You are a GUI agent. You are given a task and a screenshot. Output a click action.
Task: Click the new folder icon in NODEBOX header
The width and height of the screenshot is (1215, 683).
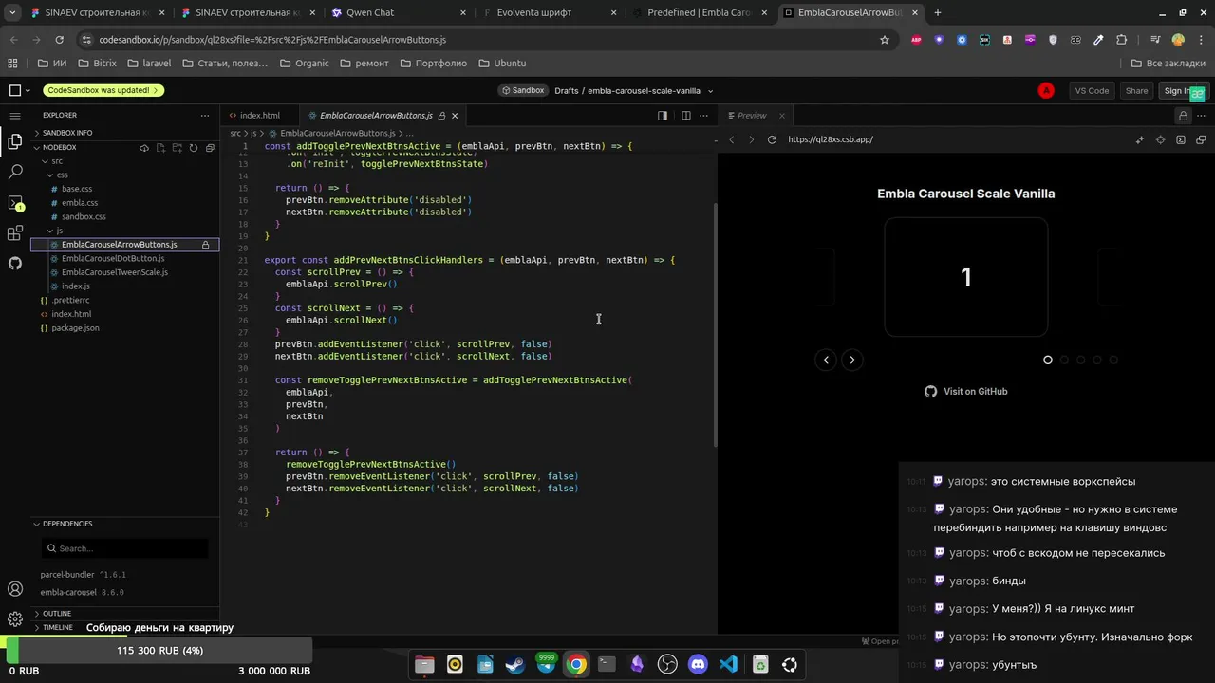[177, 148]
